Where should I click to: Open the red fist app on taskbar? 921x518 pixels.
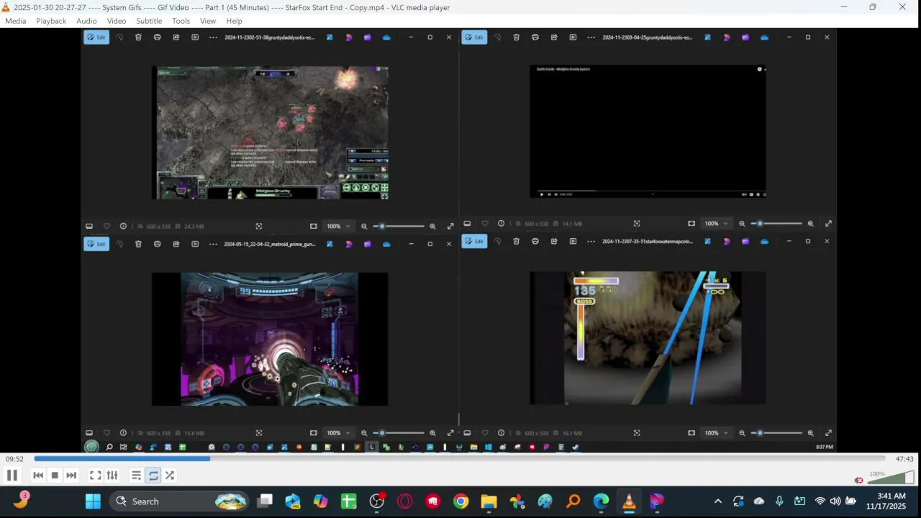[433, 501]
